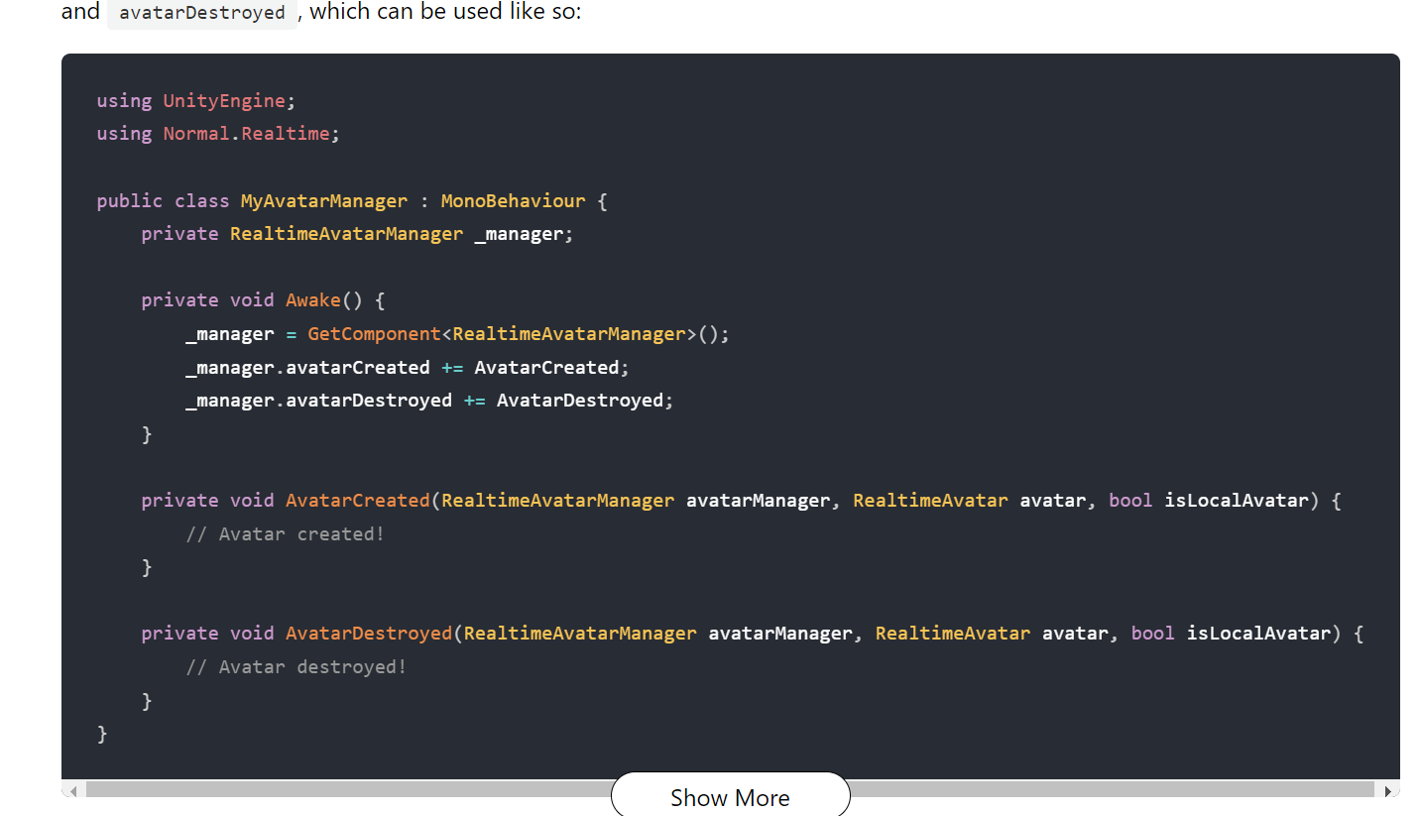
Task: Select the comment // Avatar destroyed!
Action: [296, 666]
